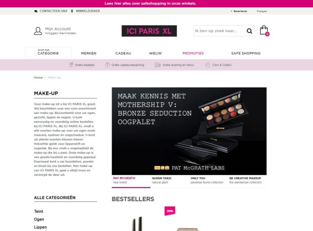The width and height of the screenshot is (313, 231).
Task: Open the shopping bag cart icon
Action: tap(264, 31)
